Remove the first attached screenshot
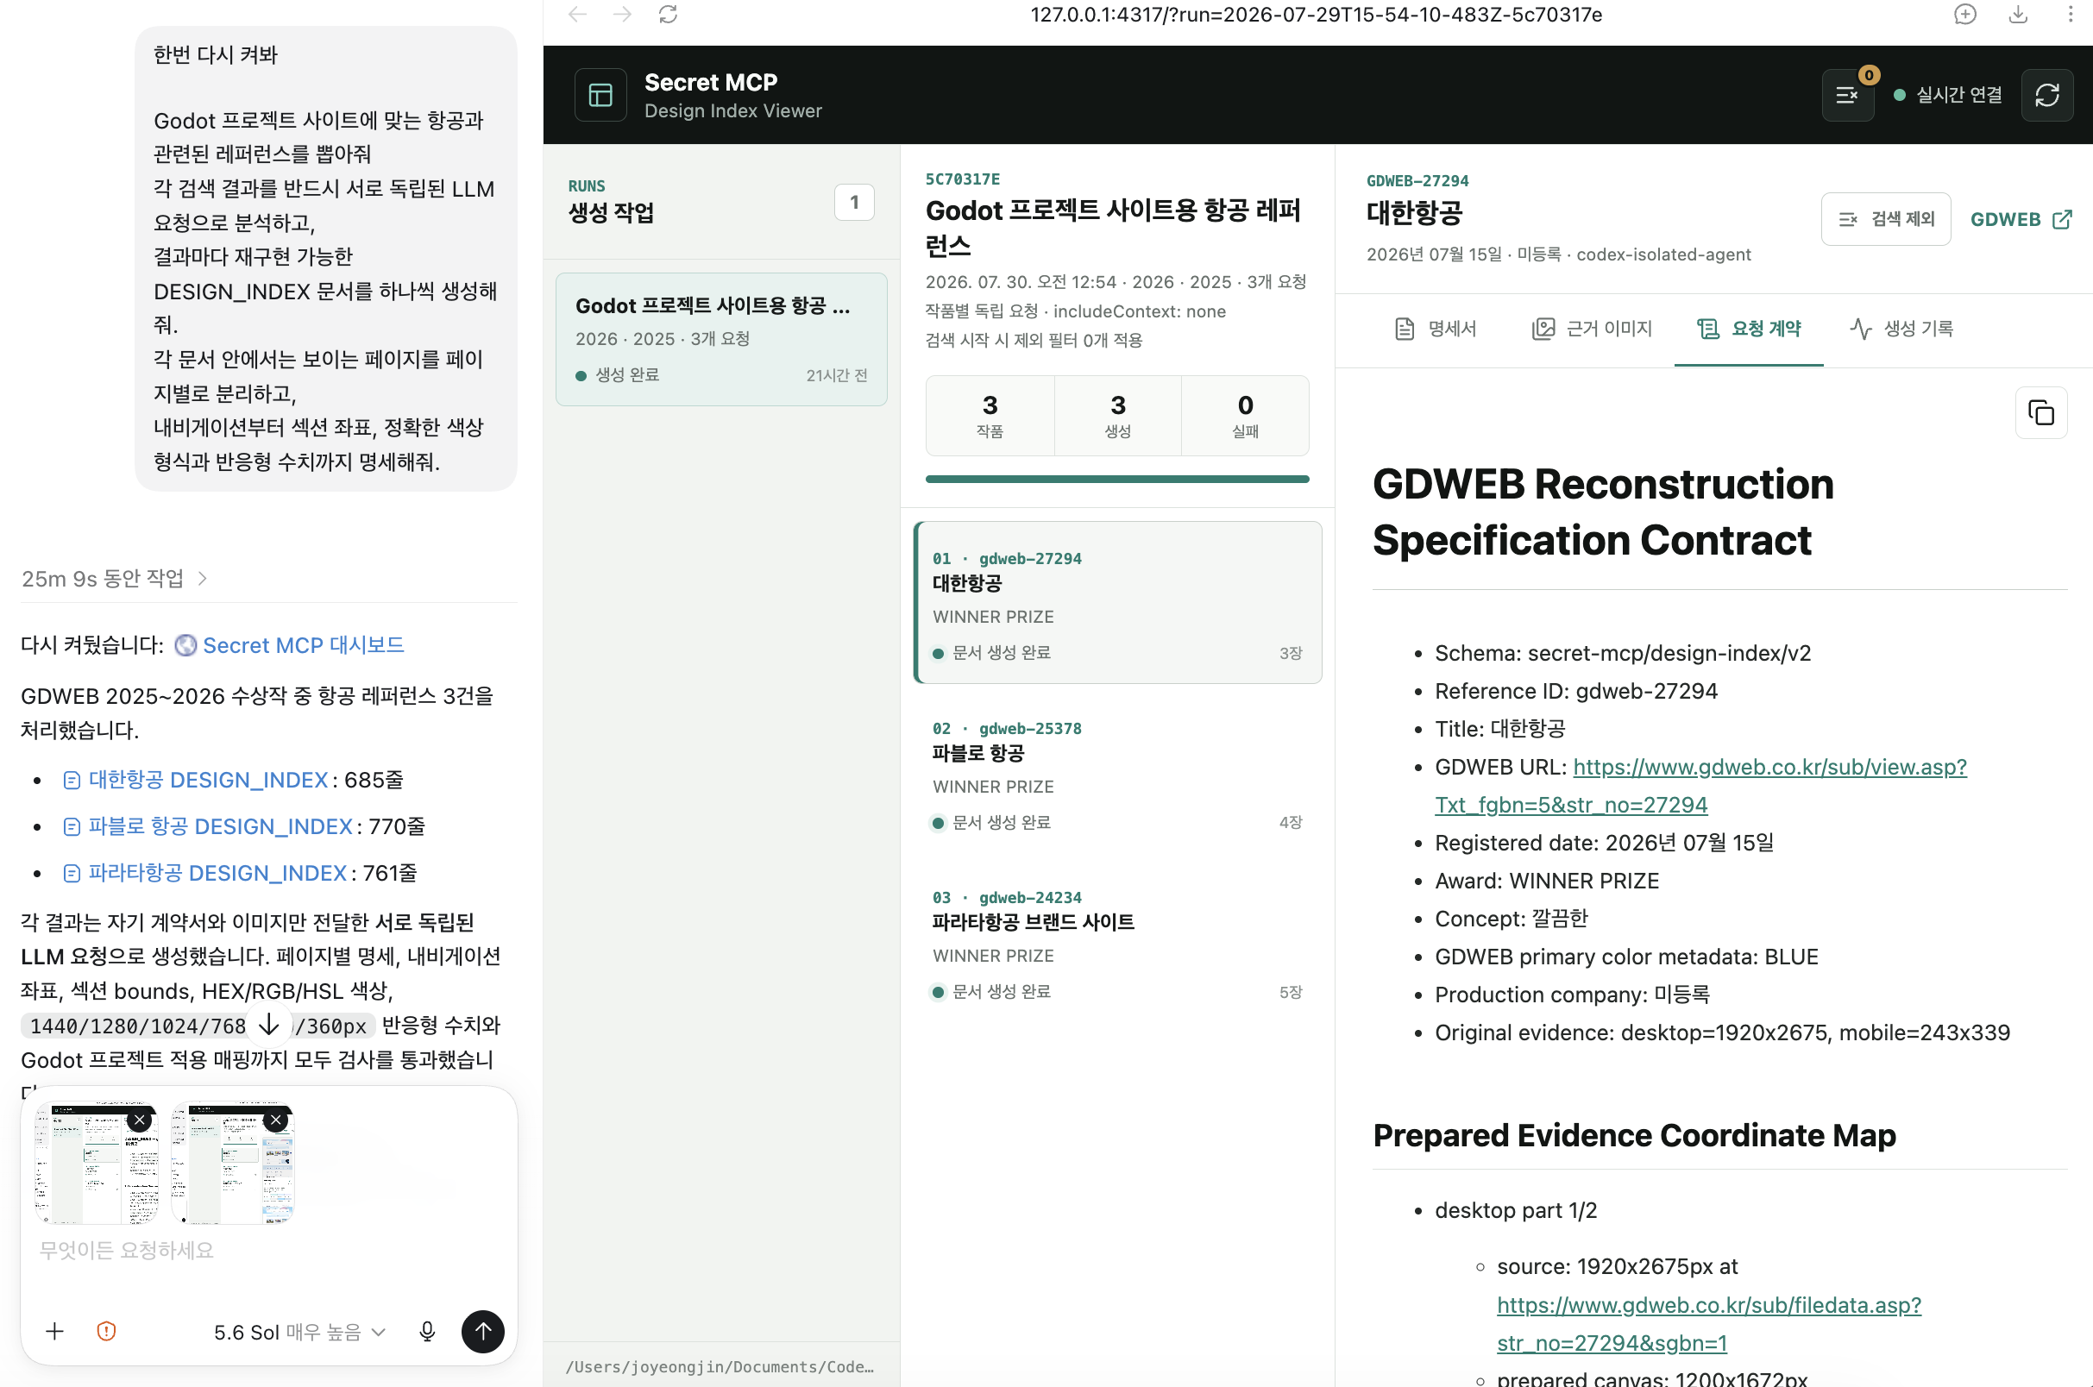This screenshot has width=2093, height=1387. [140, 1120]
